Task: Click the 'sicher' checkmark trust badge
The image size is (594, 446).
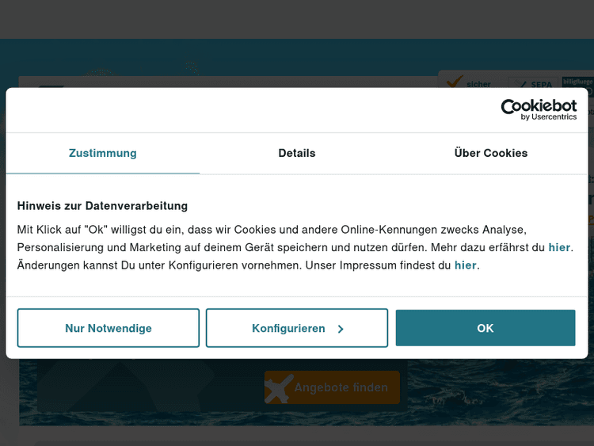Action: click(469, 82)
